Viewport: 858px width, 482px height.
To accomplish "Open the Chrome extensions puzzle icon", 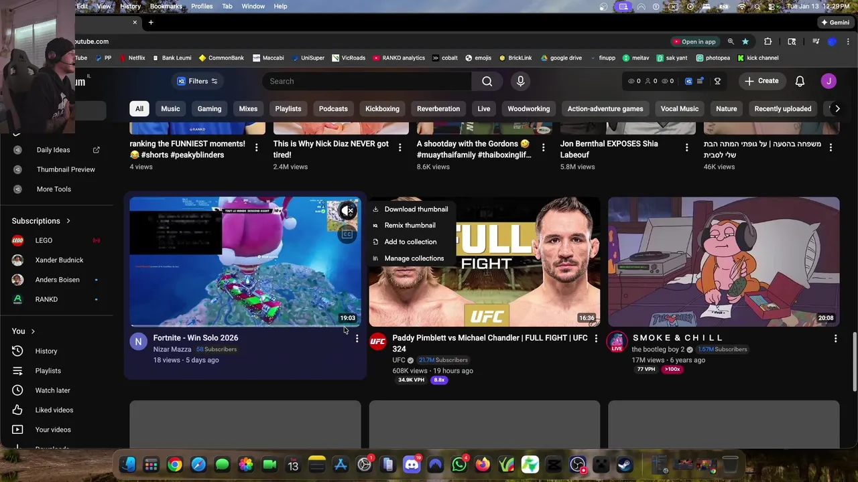I will 768,42.
